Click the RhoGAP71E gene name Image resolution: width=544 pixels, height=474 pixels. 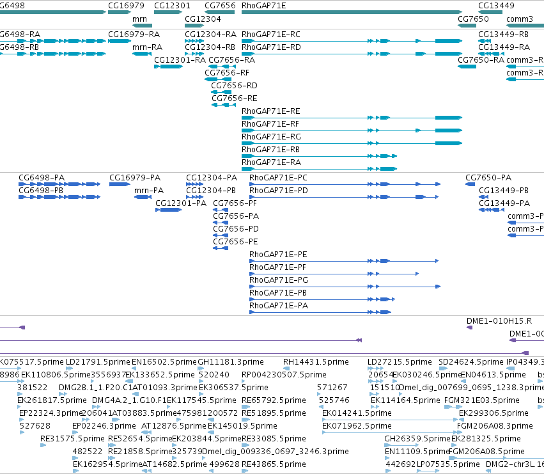pos(263,6)
